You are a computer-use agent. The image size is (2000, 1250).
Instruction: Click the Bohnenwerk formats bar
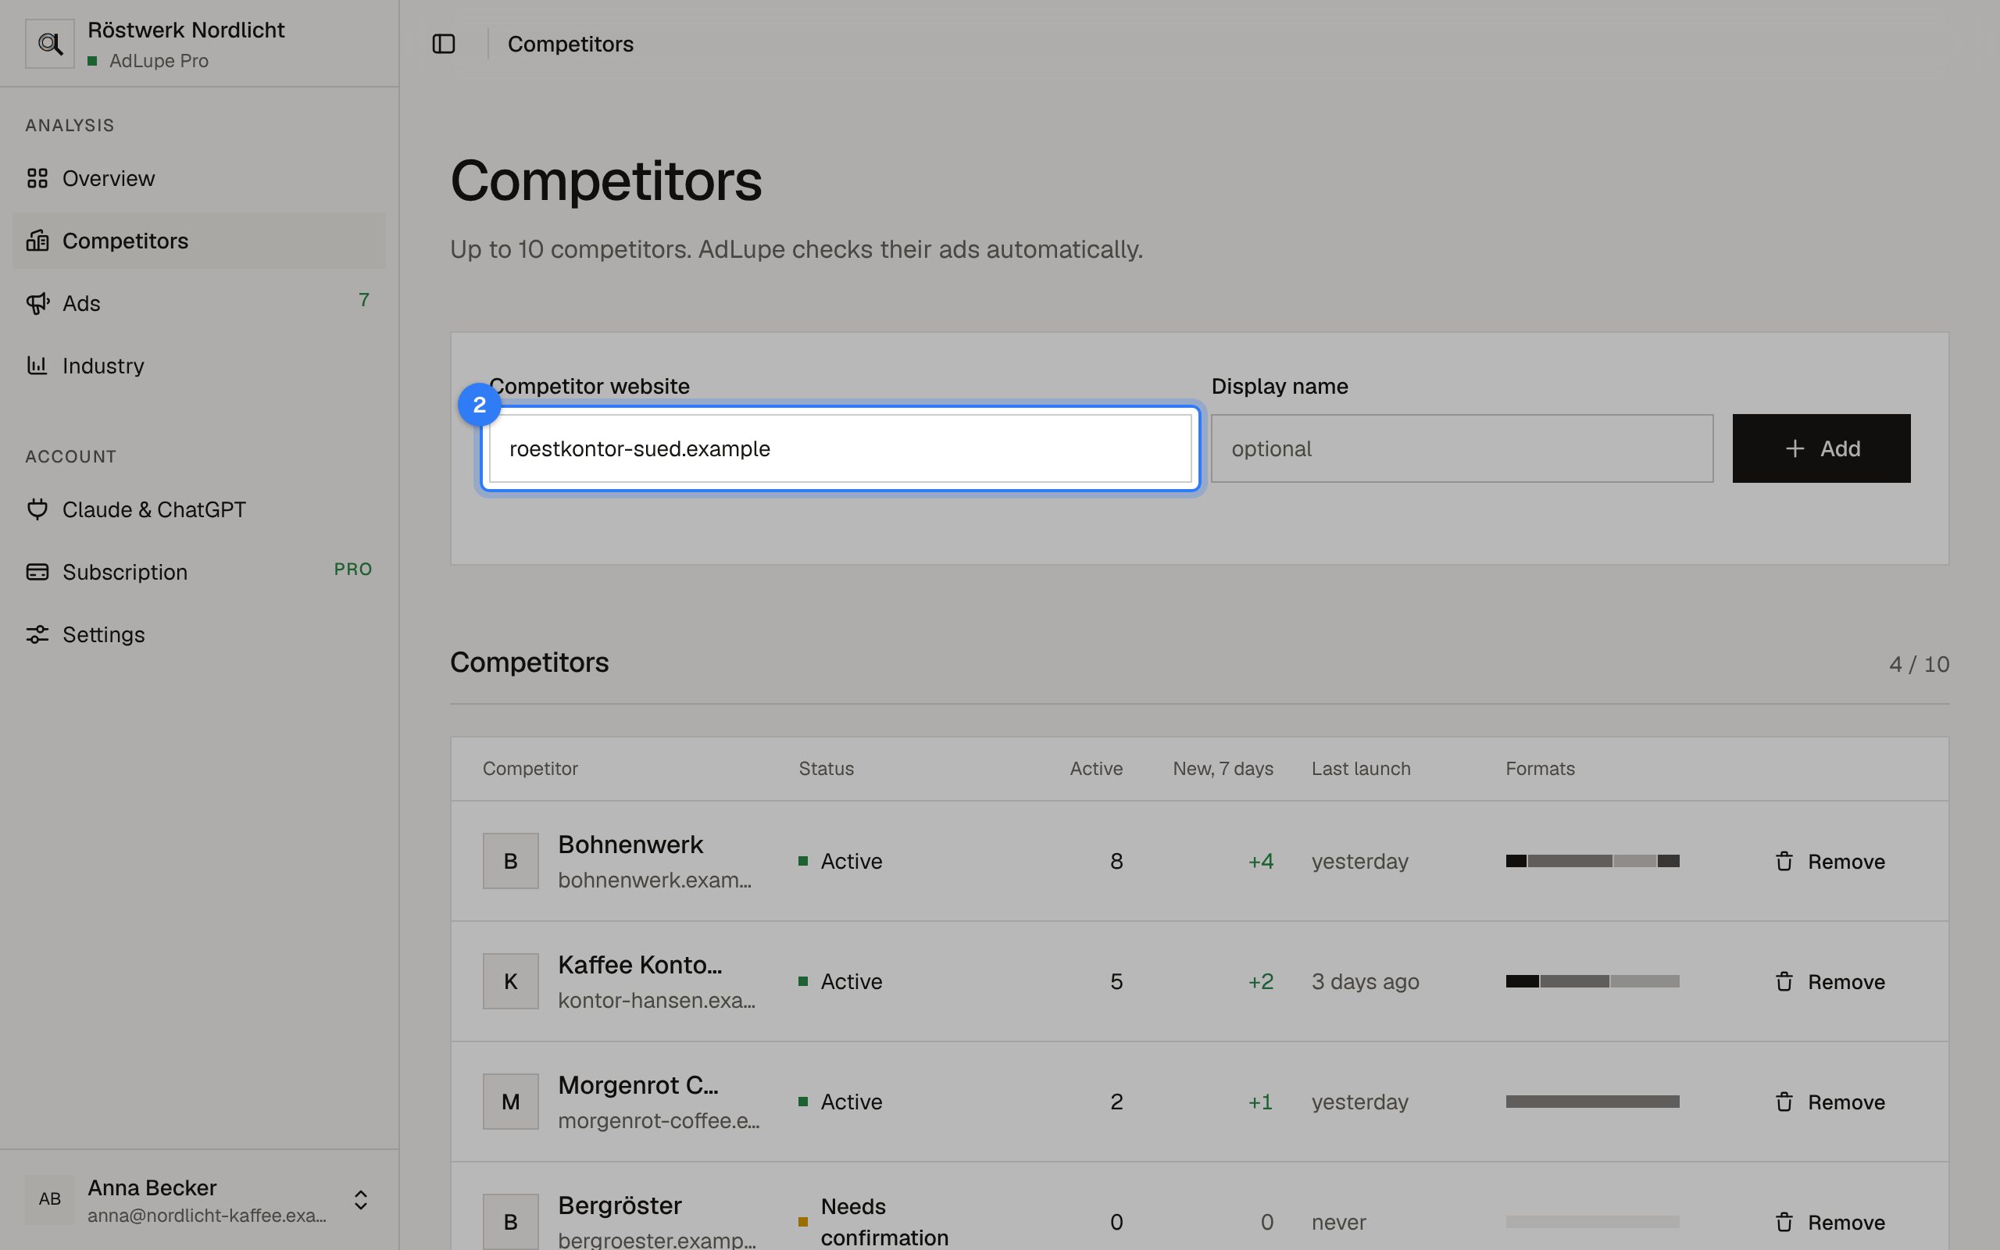pyautogui.click(x=1592, y=862)
